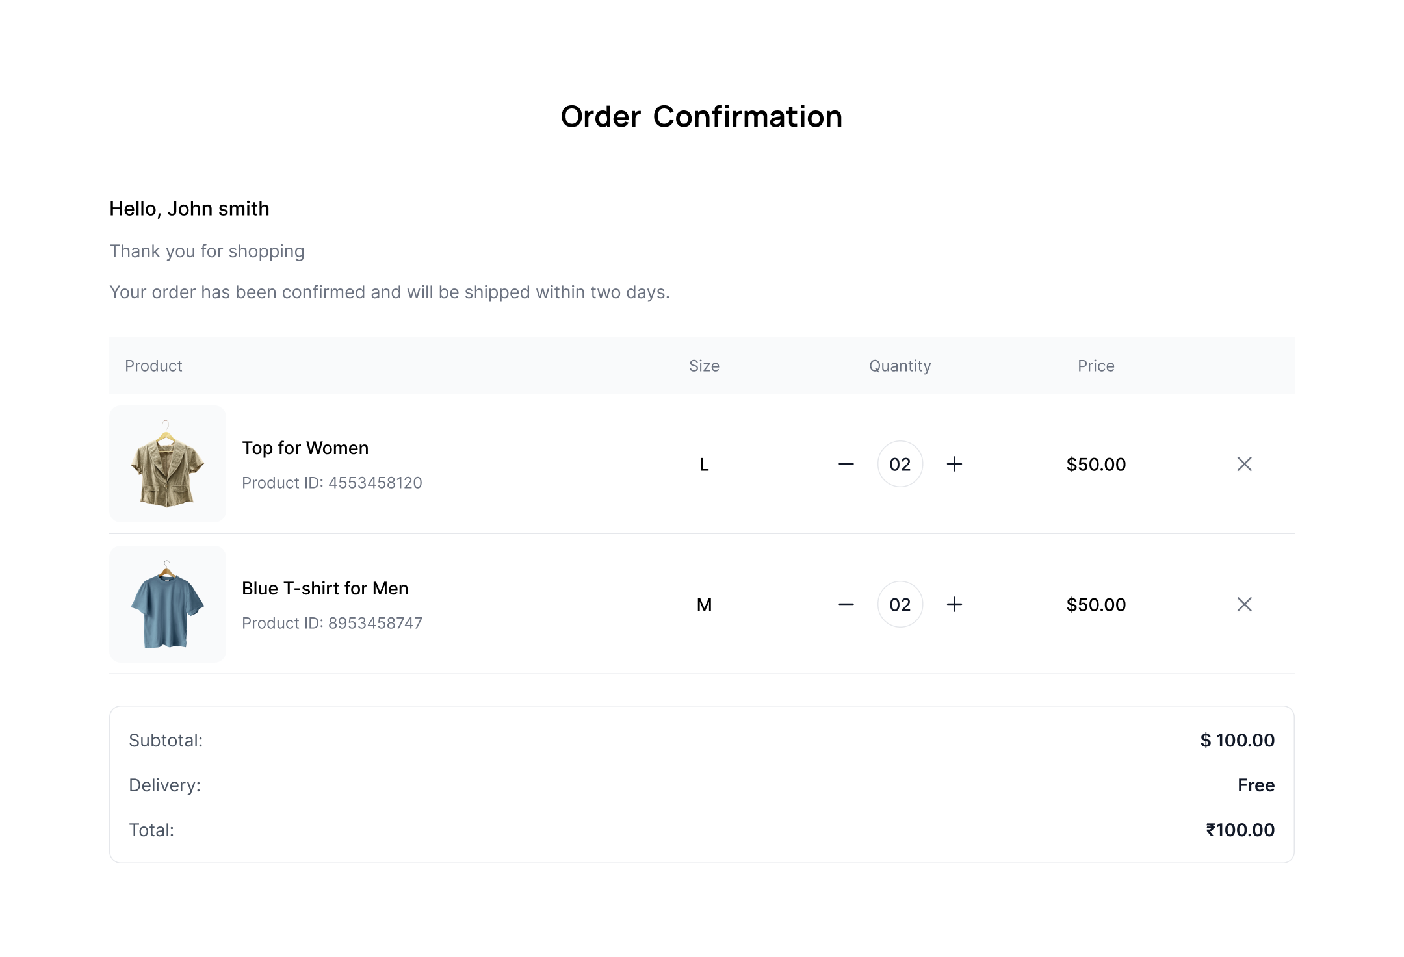Click the Blue T-shirt product thumbnail
Screen dimensions: 1404x957
(168, 604)
